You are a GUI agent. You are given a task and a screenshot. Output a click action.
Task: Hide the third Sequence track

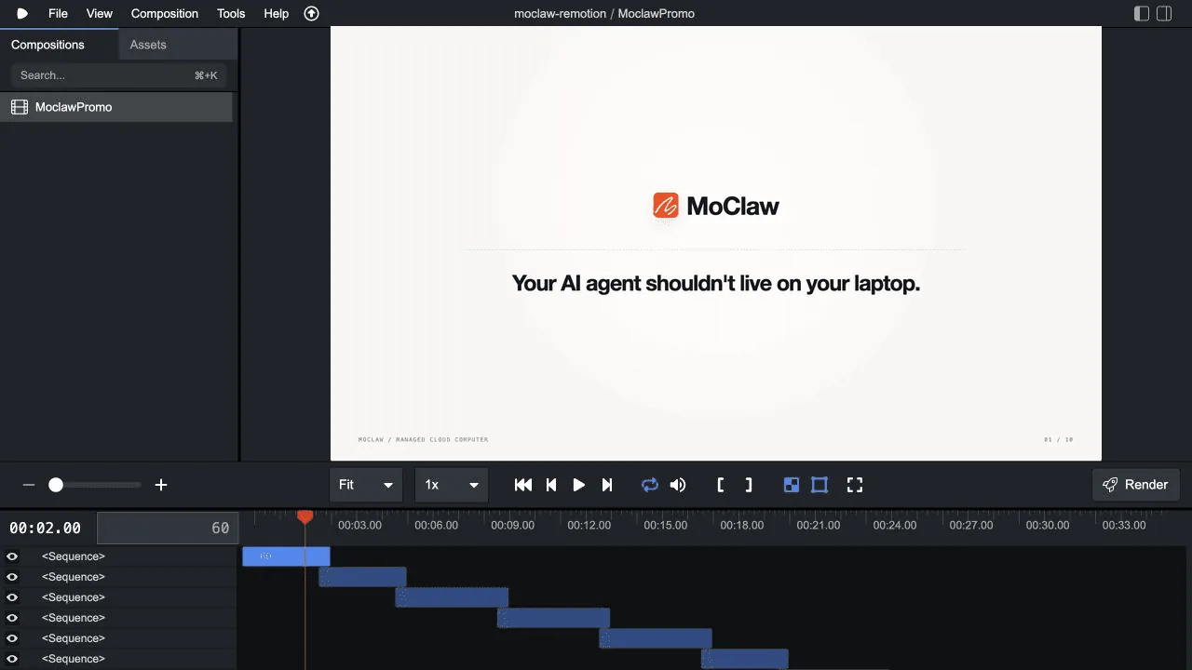pyautogui.click(x=12, y=597)
